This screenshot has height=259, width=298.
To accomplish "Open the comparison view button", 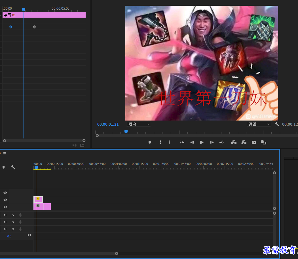I will [263, 142].
